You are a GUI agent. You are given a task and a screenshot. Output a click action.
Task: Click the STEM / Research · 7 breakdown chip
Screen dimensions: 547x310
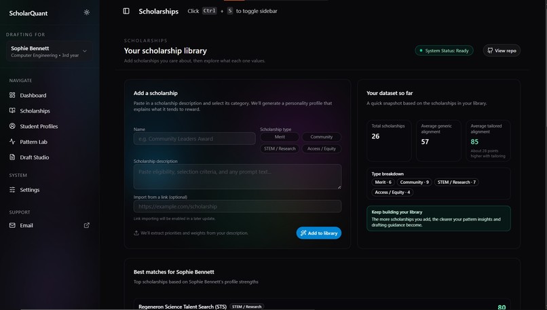pos(457,182)
